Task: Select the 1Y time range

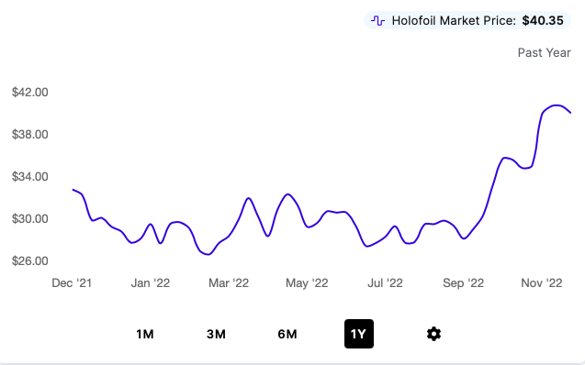Action: pos(359,334)
